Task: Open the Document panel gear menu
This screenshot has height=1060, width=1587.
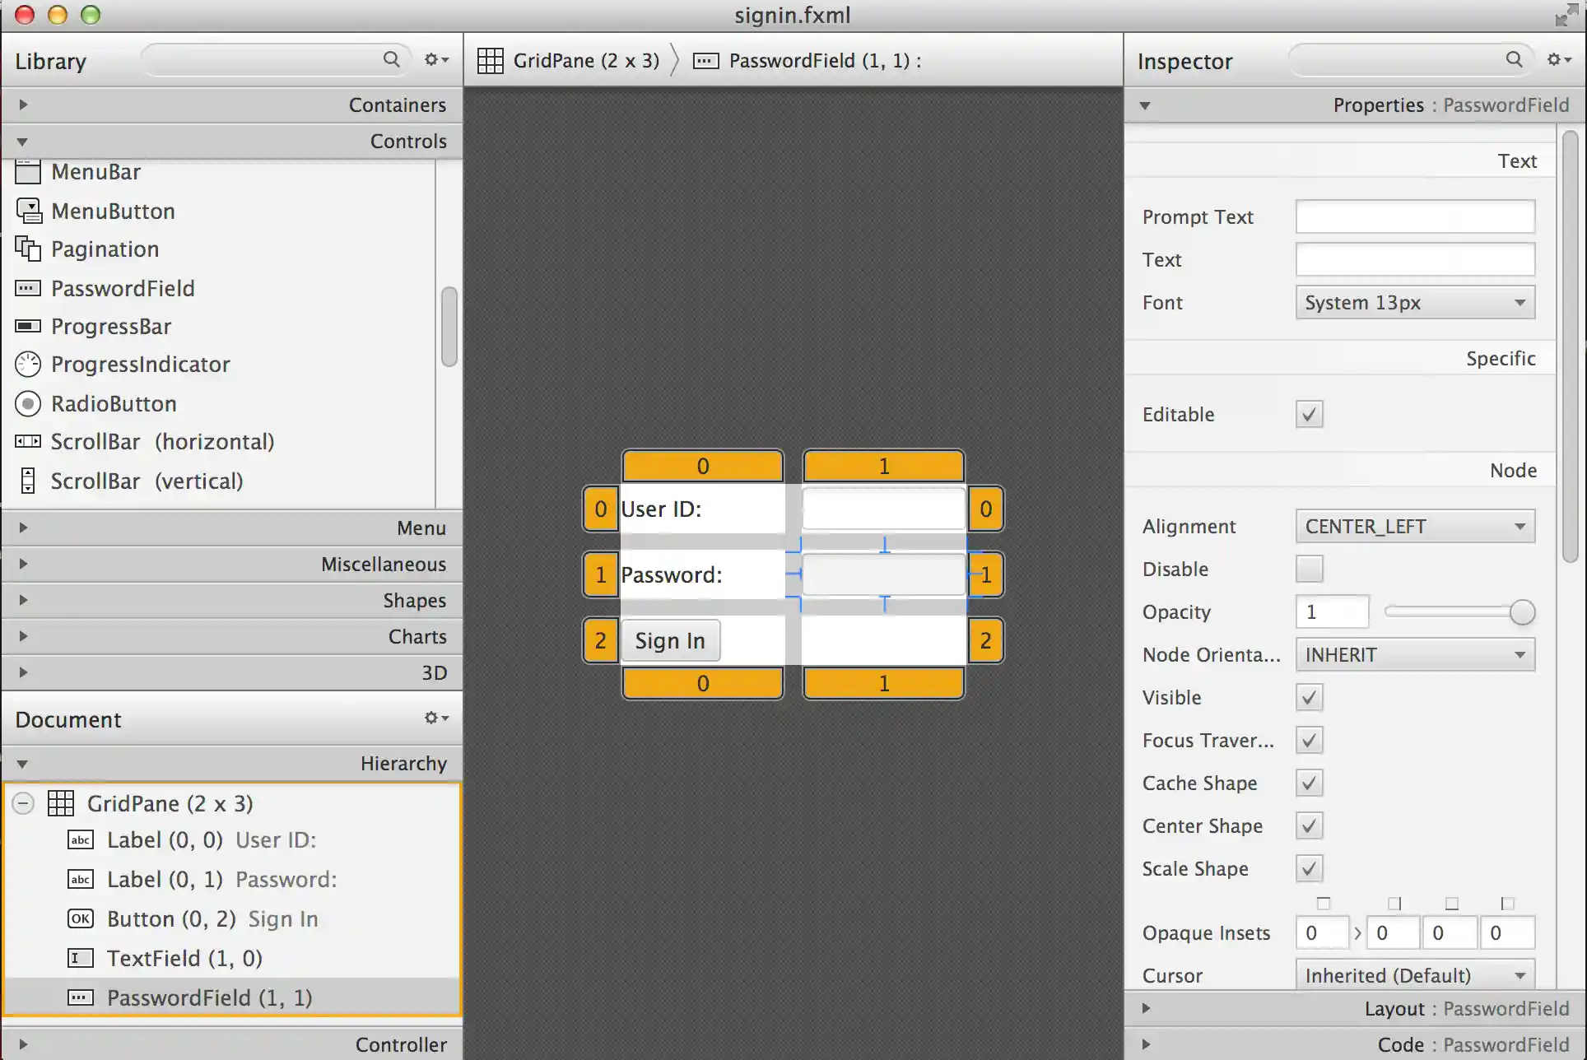Action: (435, 718)
